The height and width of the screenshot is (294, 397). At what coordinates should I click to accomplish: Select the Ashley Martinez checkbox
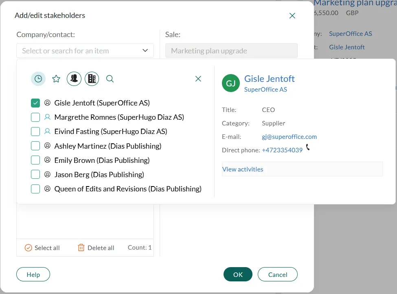(x=35, y=146)
